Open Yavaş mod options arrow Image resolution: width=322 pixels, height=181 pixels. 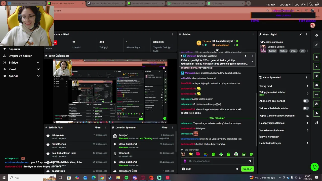[307, 86]
